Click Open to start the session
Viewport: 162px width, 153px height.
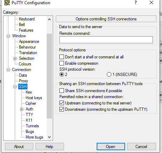tap(111, 147)
